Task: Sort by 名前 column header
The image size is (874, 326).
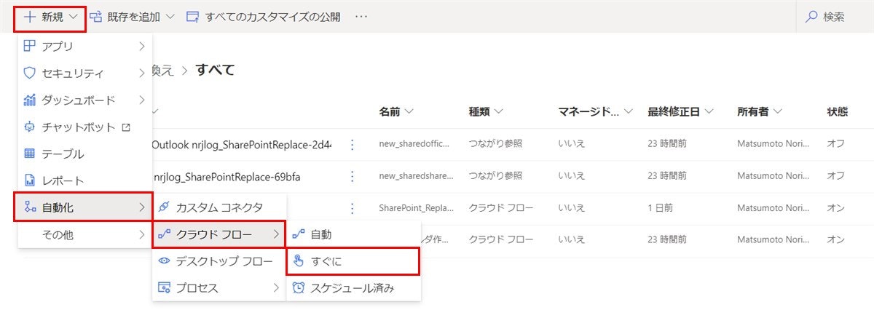Action: coord(396,112)
